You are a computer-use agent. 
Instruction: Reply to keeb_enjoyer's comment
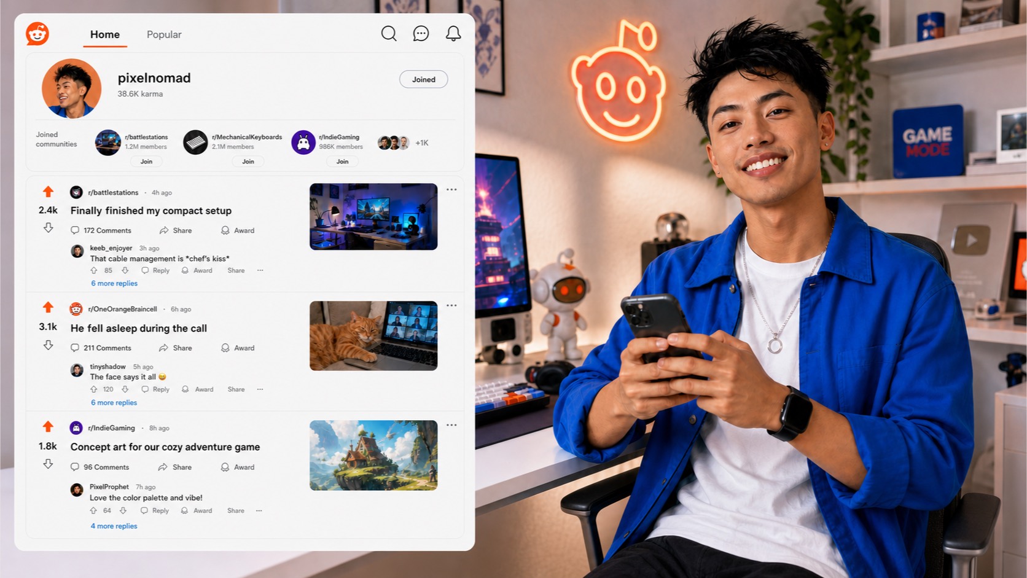pos(155,270)
